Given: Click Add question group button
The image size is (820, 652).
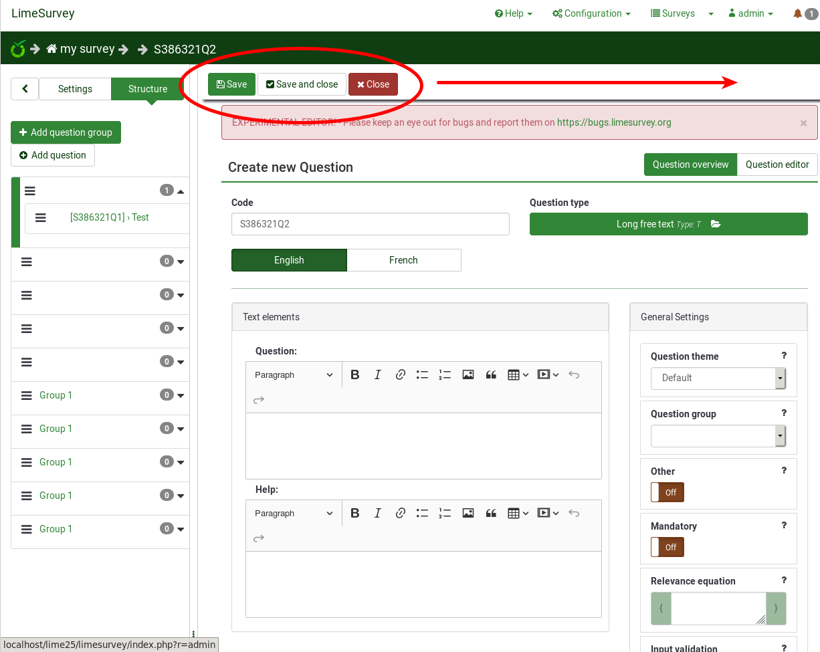Looking at the screenshot, I should 66,132.
